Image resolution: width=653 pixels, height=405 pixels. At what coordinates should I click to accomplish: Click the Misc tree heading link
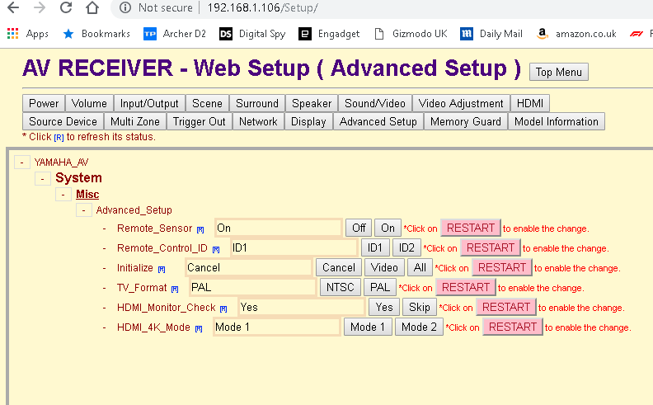click(87, 195)
